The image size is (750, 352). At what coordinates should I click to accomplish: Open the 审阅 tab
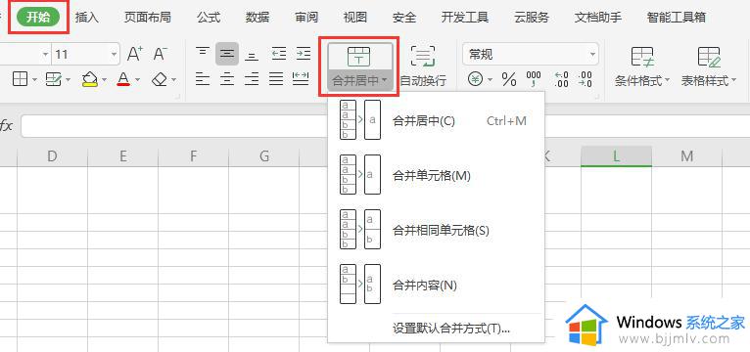[306, 18]
